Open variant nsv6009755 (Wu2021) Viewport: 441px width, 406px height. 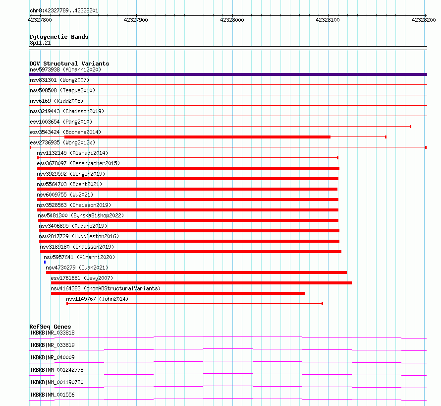click(65, 195)
